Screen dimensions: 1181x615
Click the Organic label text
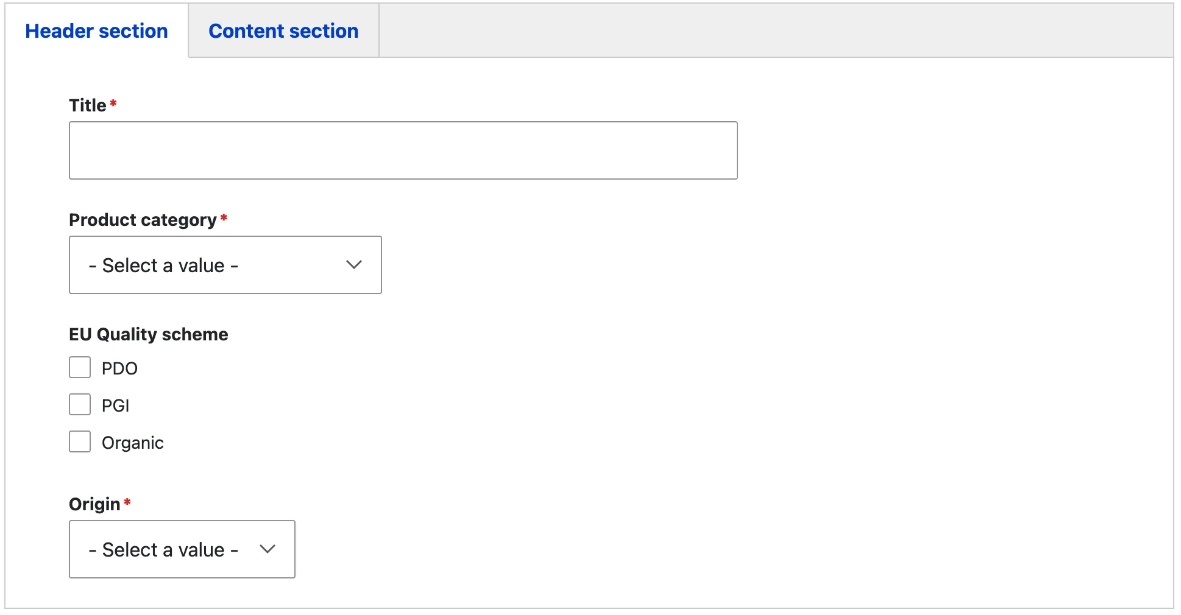(x=132, y=443)
